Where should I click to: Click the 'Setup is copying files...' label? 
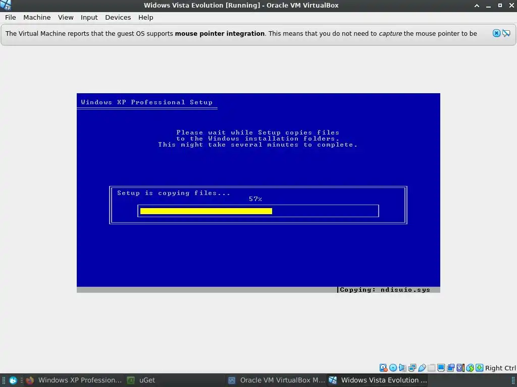click(x=174, y=193)
